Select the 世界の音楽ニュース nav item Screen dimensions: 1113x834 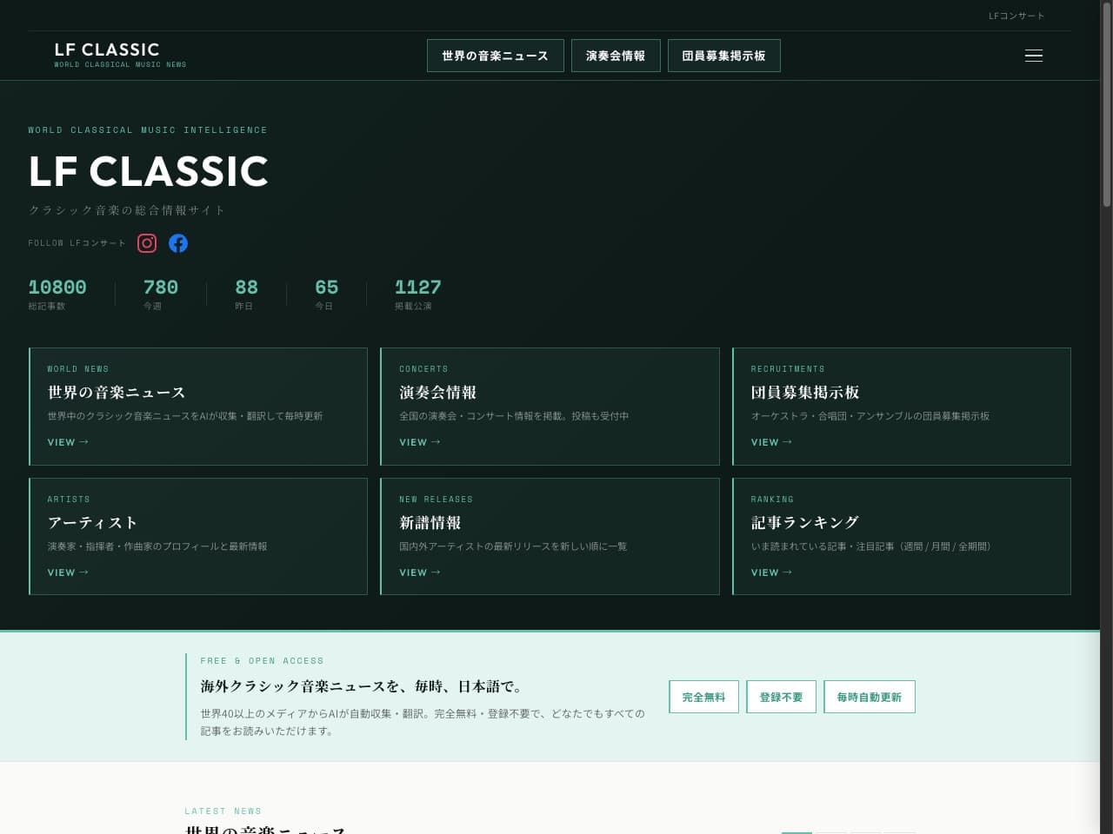point(496,56)
